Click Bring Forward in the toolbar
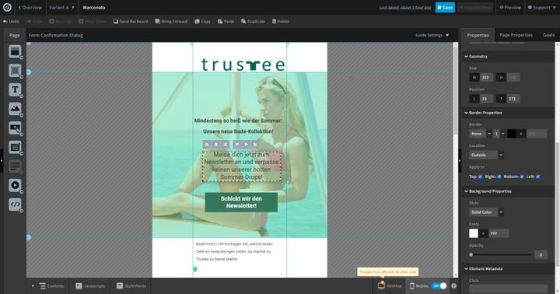 coord(171,22)
